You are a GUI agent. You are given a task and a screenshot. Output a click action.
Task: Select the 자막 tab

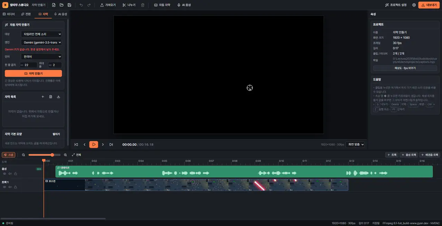43,14
